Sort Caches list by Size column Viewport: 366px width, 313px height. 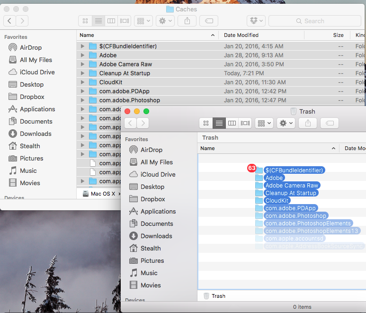point(327,35)
